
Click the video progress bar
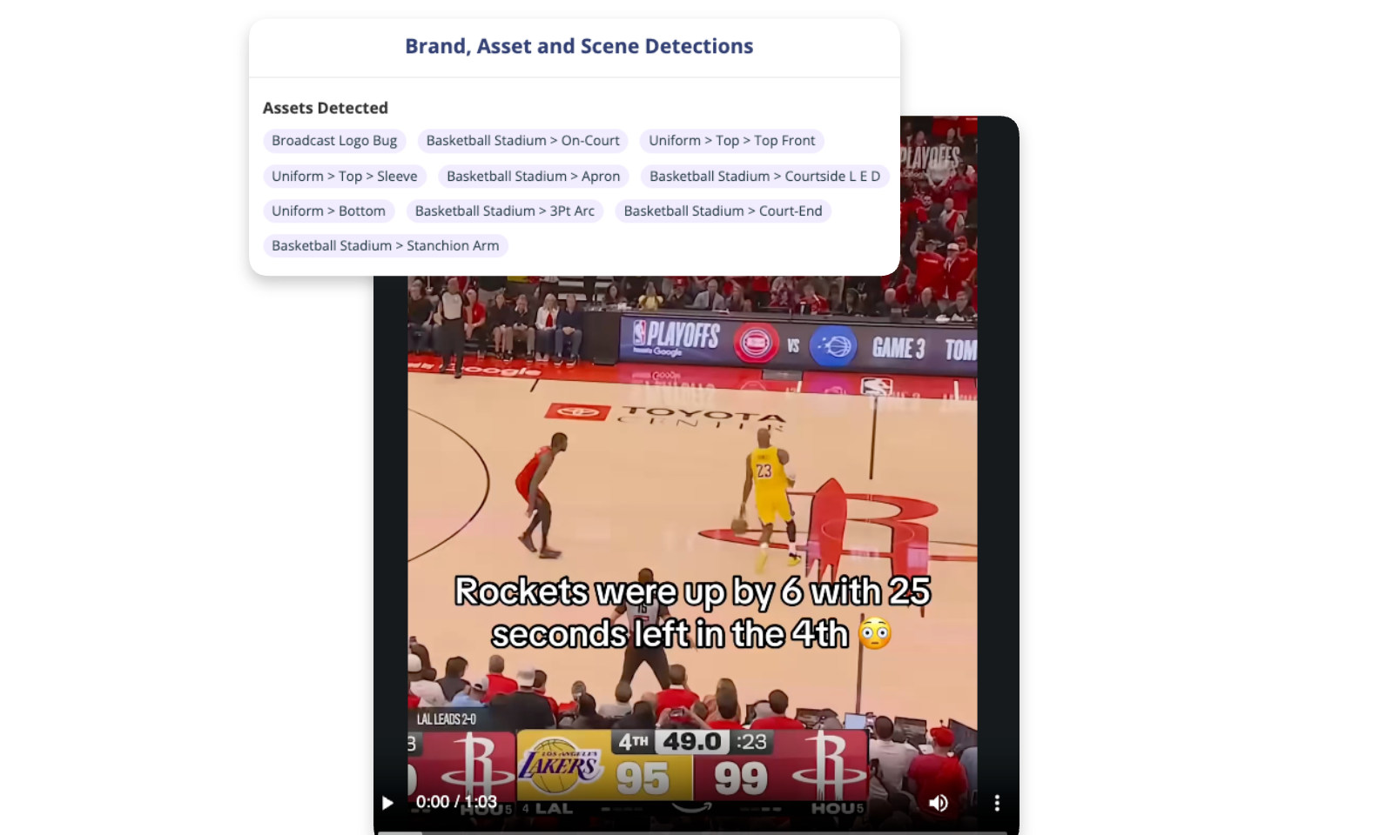click(x=696, y=831)
